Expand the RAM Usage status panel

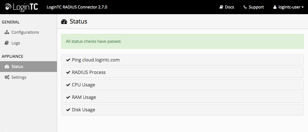[x=183, y=97]
